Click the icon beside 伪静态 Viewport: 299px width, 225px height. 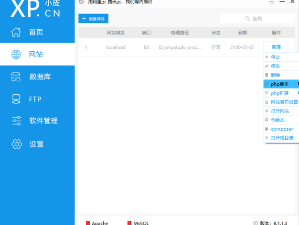pos(267,120)
